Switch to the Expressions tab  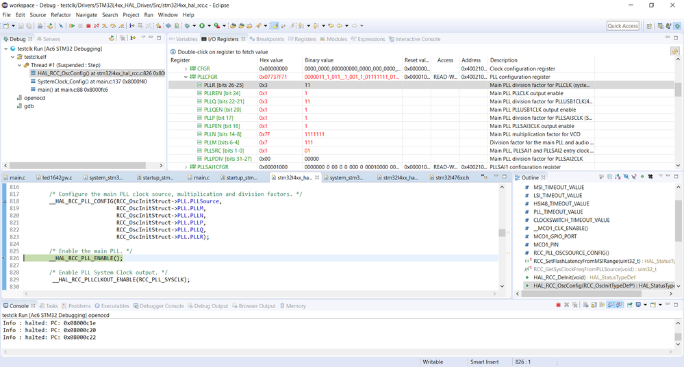tap(368, 39)
